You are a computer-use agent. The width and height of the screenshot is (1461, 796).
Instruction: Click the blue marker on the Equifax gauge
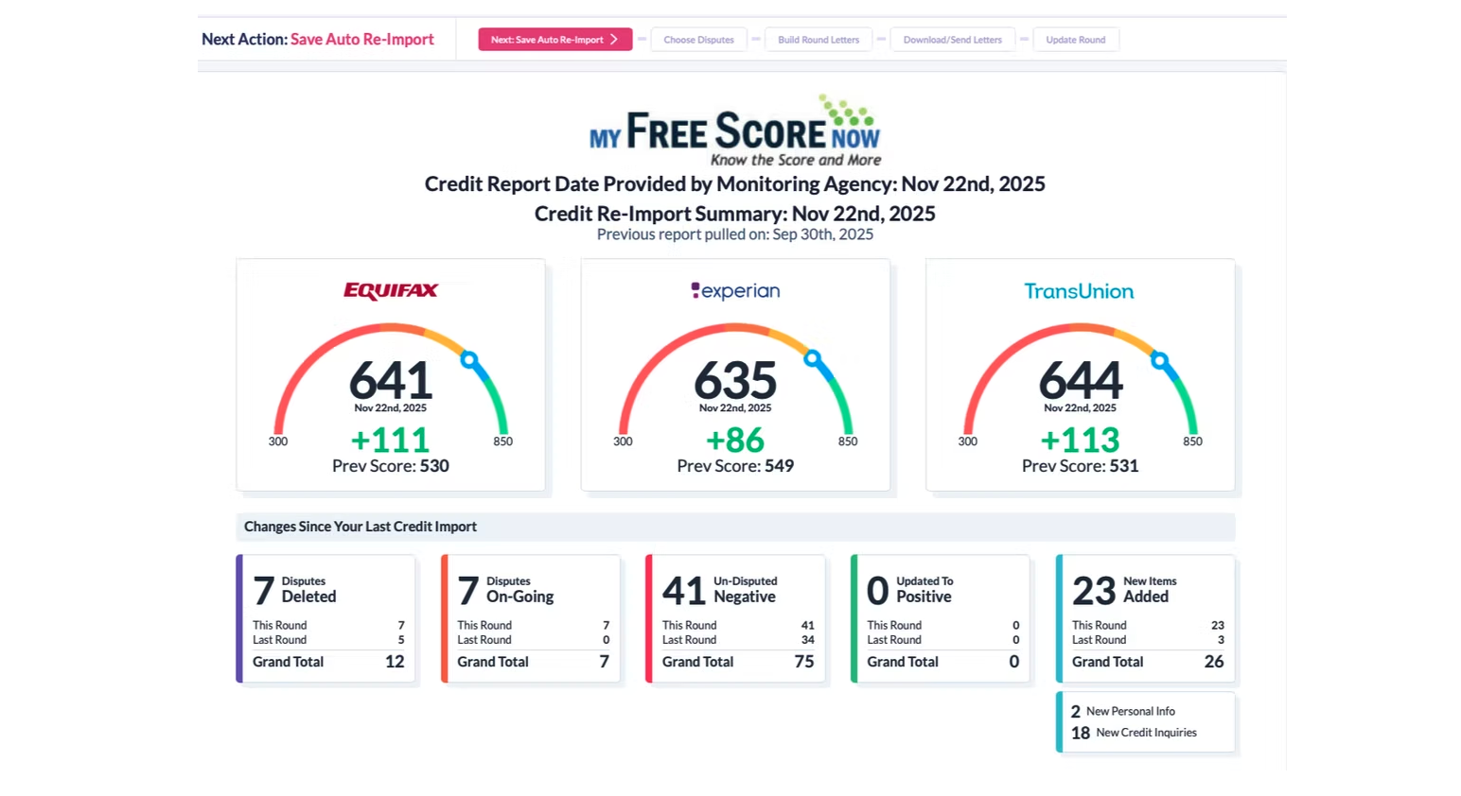click(x=469, y=359)
